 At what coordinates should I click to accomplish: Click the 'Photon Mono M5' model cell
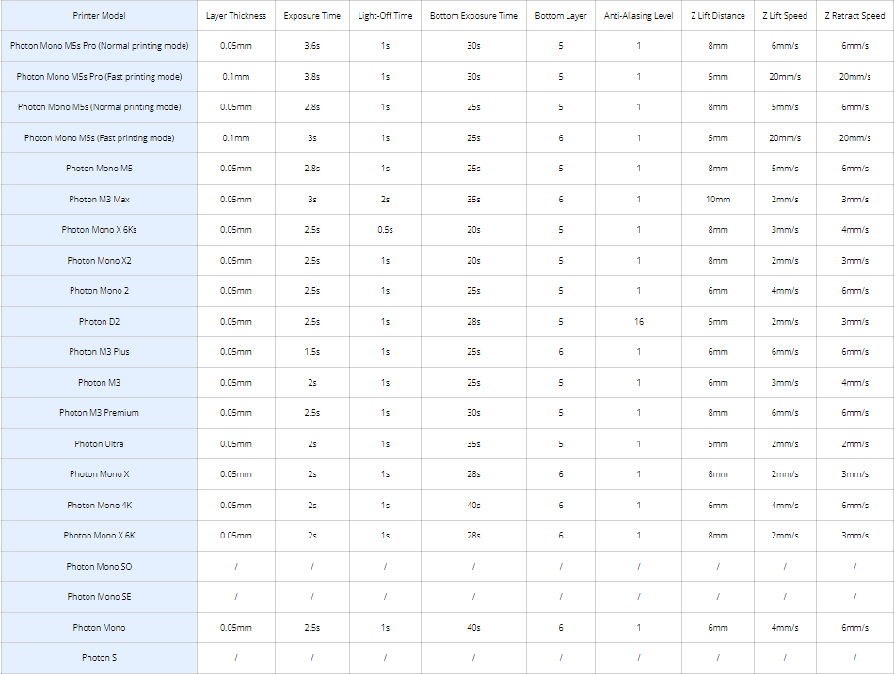[99, 168]
